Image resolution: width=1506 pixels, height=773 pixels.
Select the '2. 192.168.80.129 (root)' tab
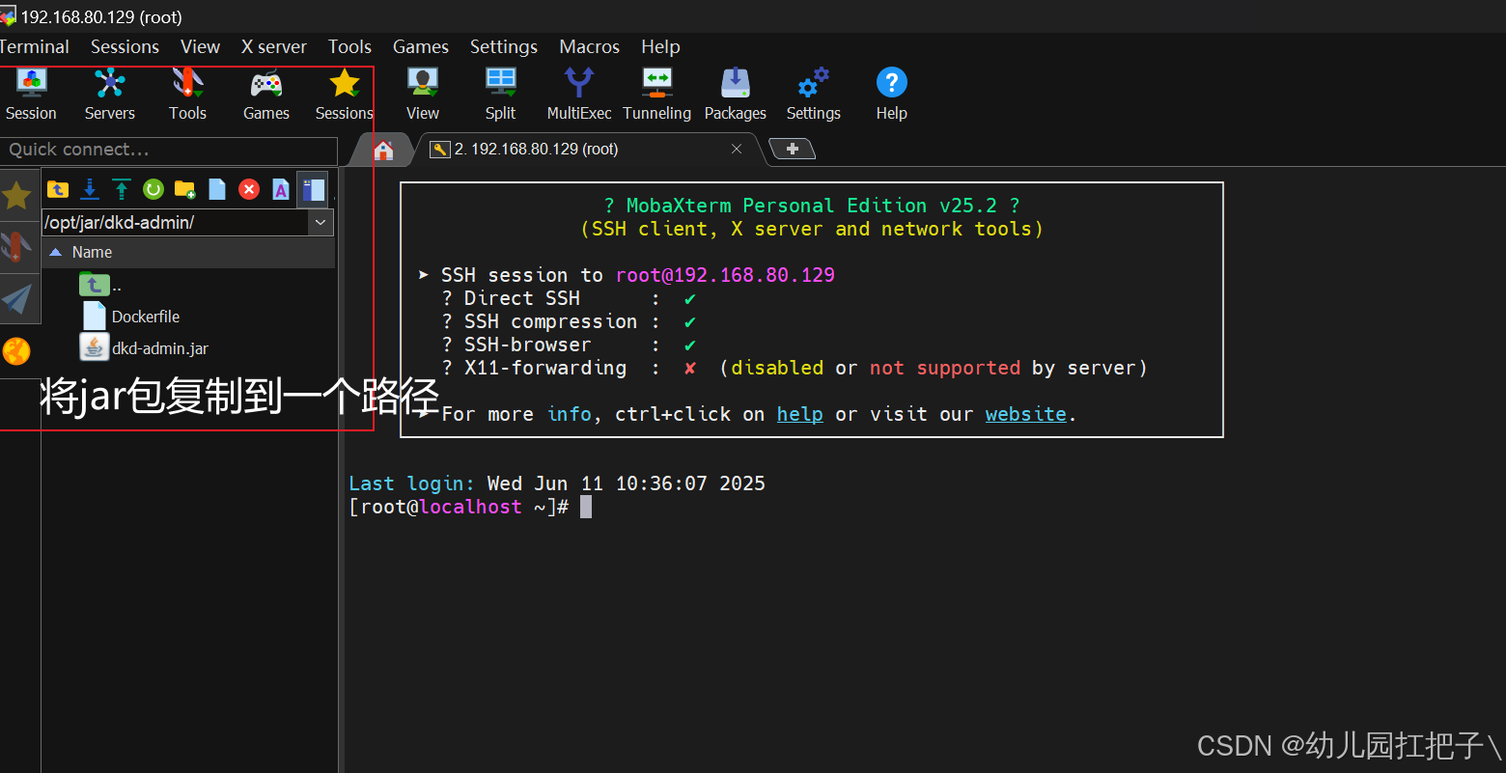click(536, 149)
